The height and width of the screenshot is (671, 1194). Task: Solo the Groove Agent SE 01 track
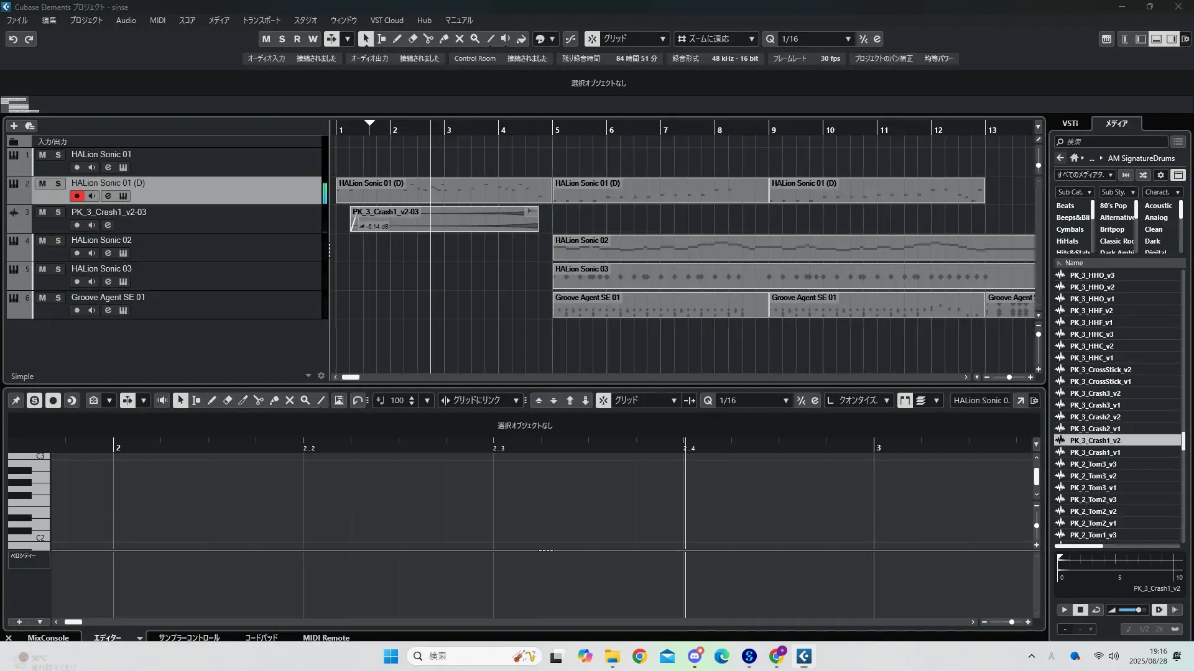point(58,298)
